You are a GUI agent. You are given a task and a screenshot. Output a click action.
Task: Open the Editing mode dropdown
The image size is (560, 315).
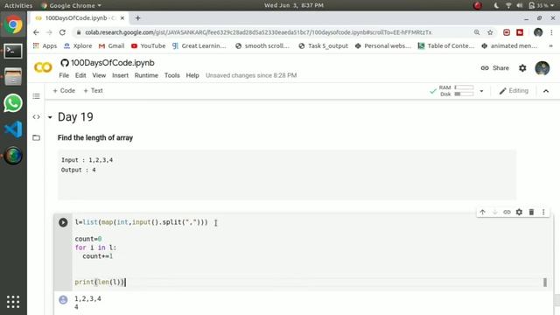(514, 91)
